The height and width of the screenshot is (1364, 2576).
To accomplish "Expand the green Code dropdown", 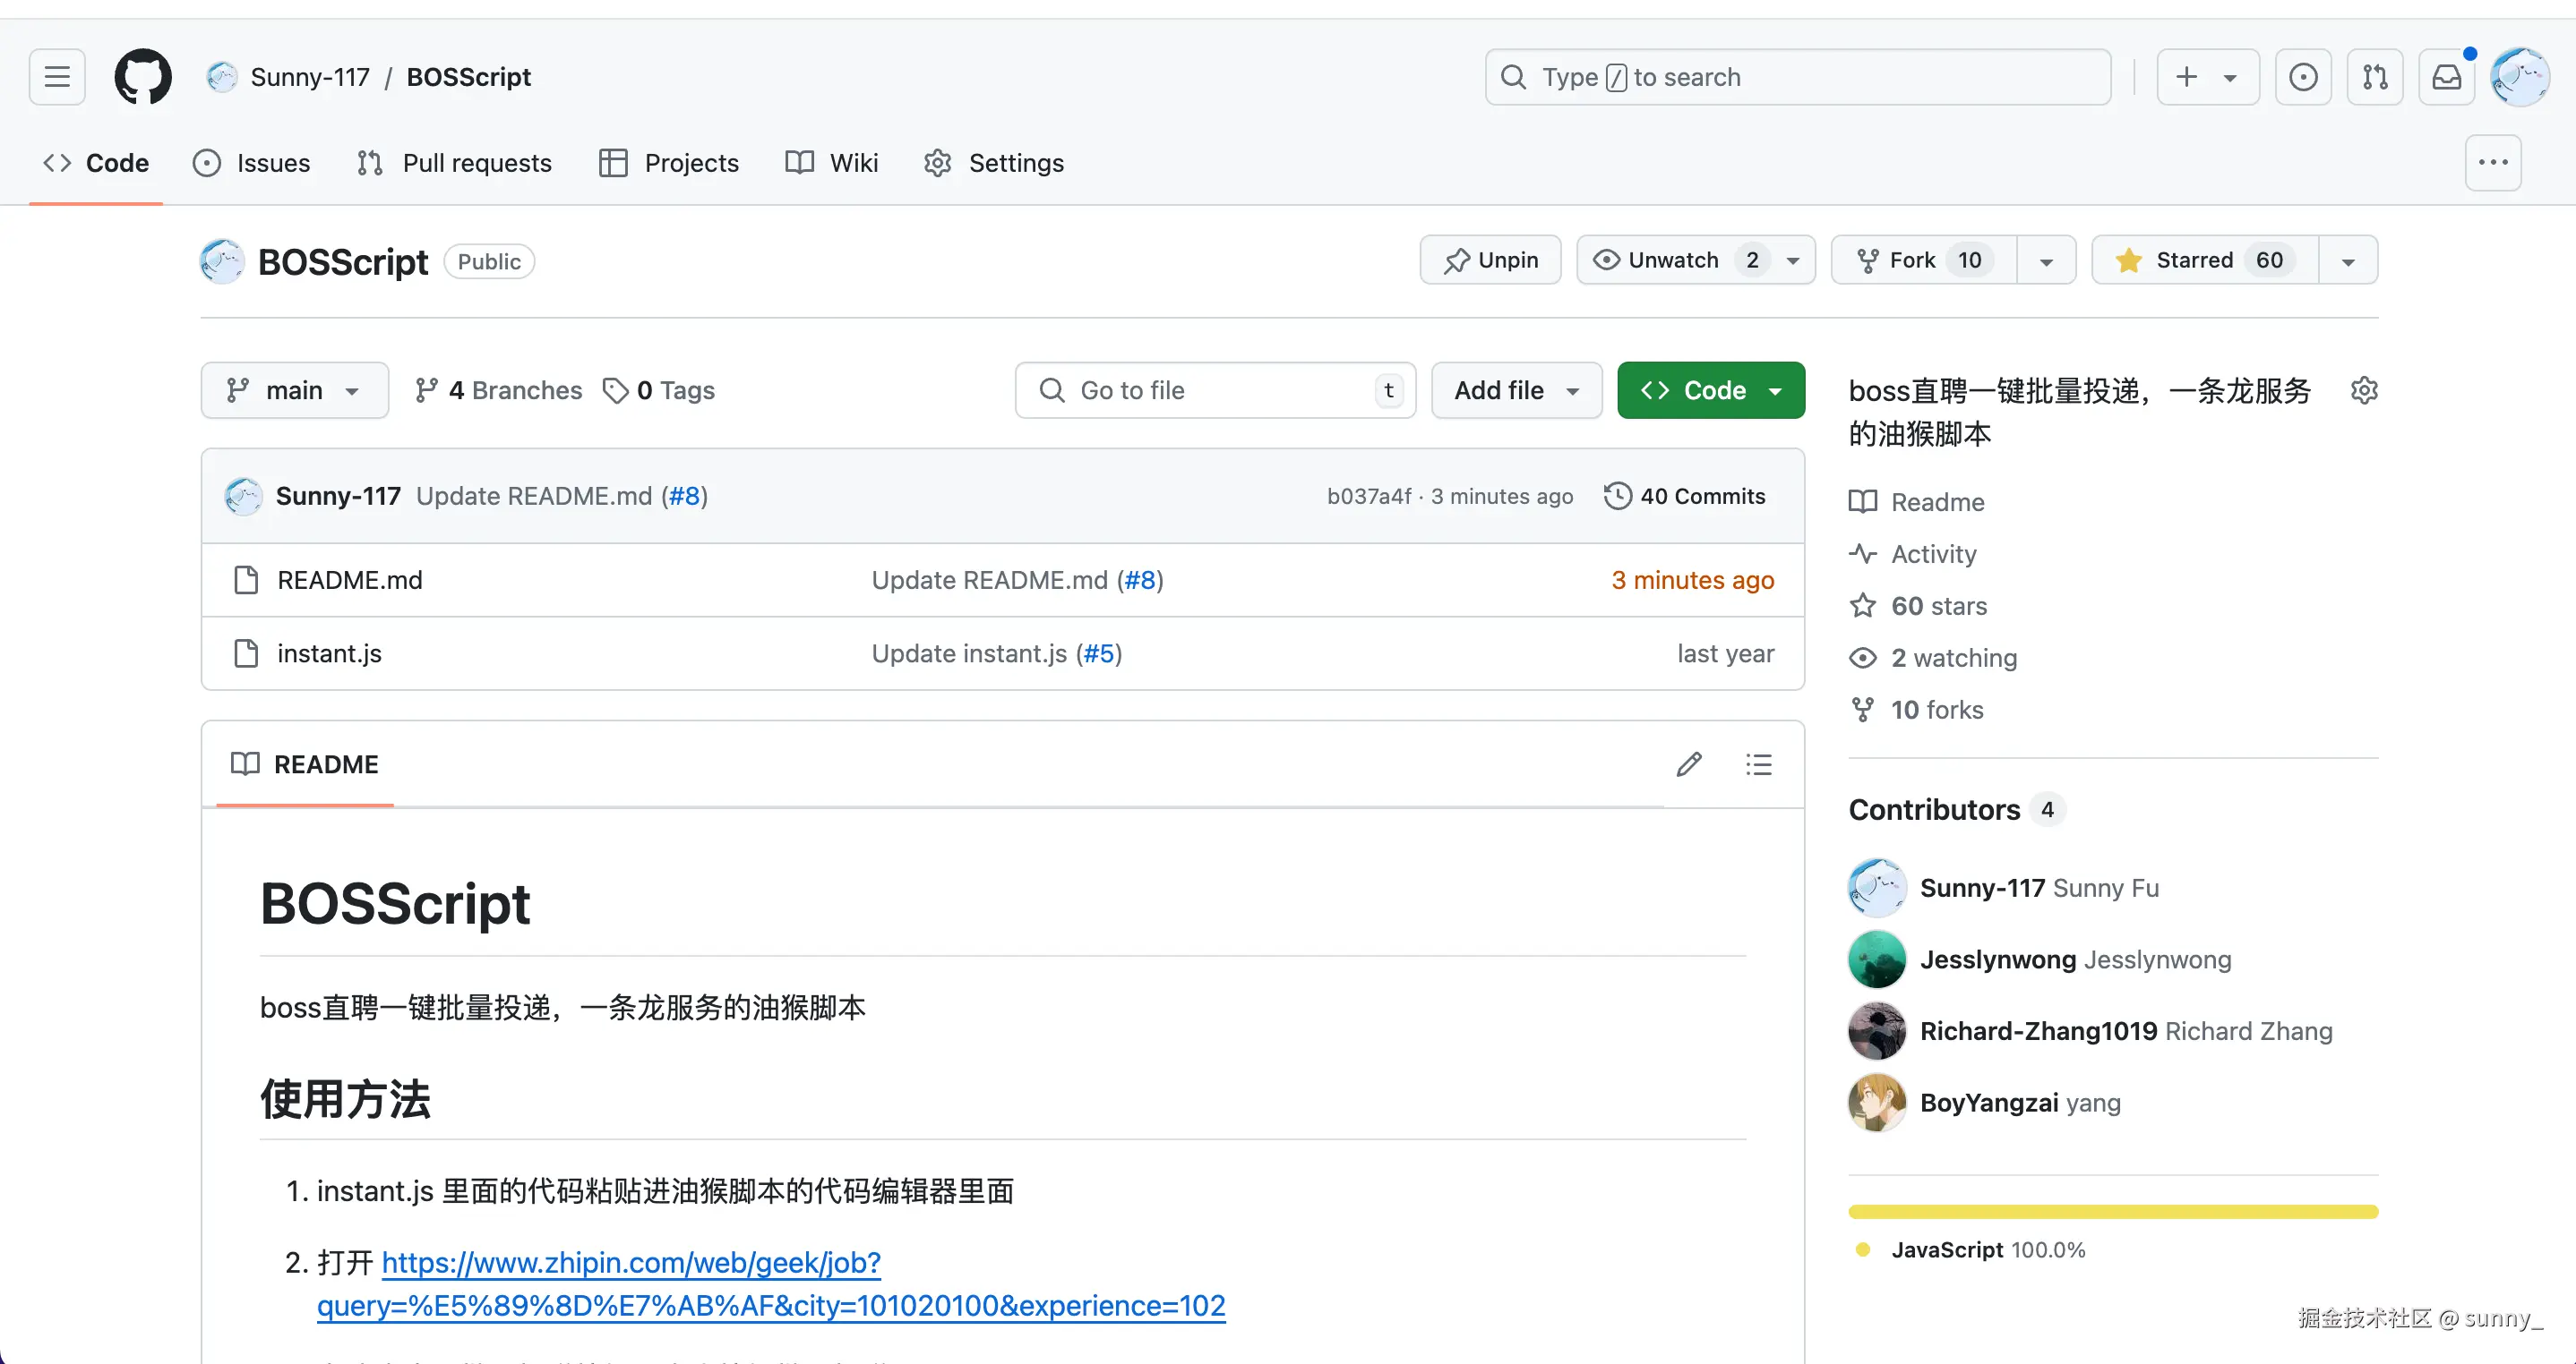I will (1711, 391).
